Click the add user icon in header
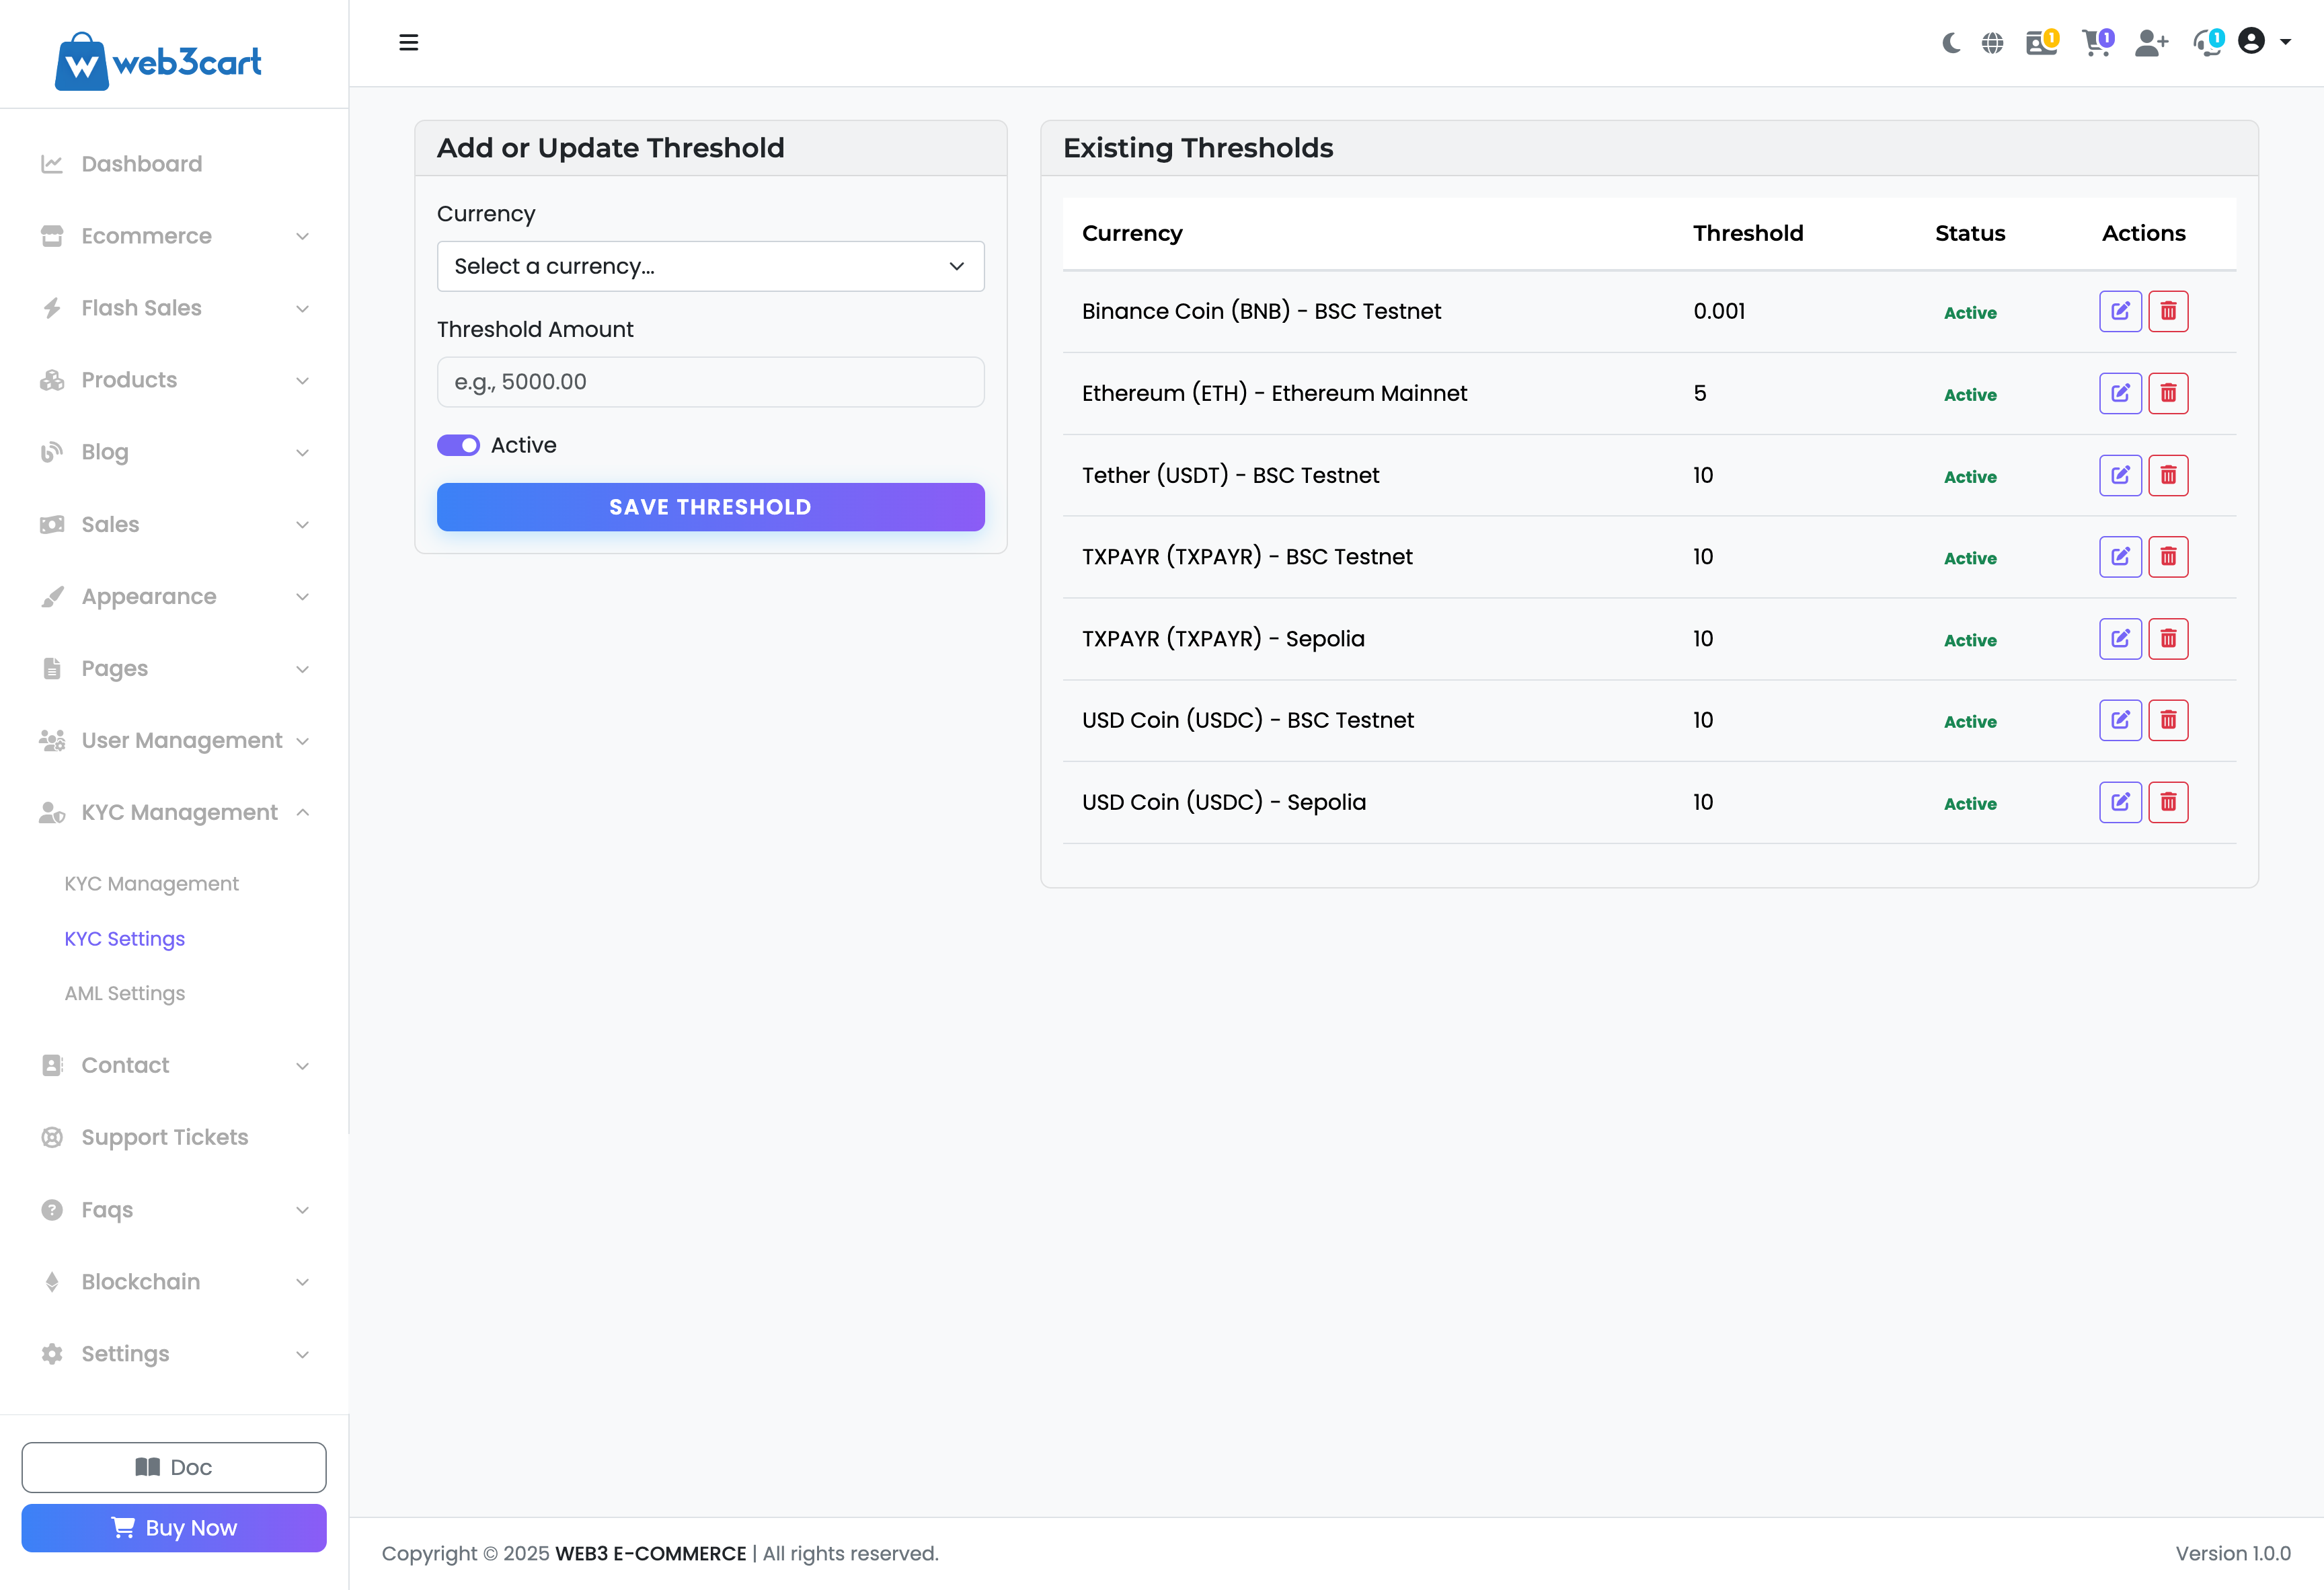Screen dimensions: 2324x1590 pos(2150,43)
